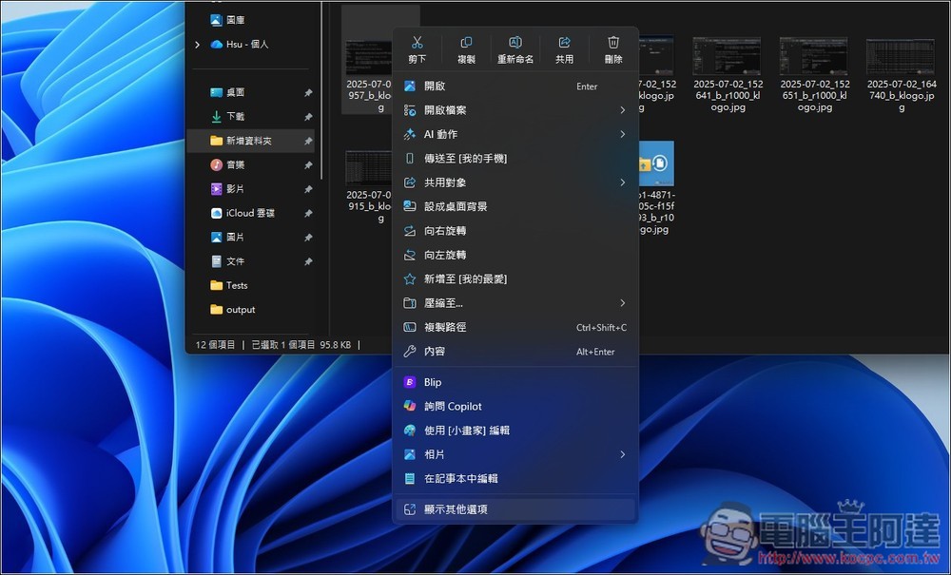Viewport: 951px width, 575px height.
Task: Expand the Hsu - 個人 tree node chevron
Action: (x=198, y=45)
